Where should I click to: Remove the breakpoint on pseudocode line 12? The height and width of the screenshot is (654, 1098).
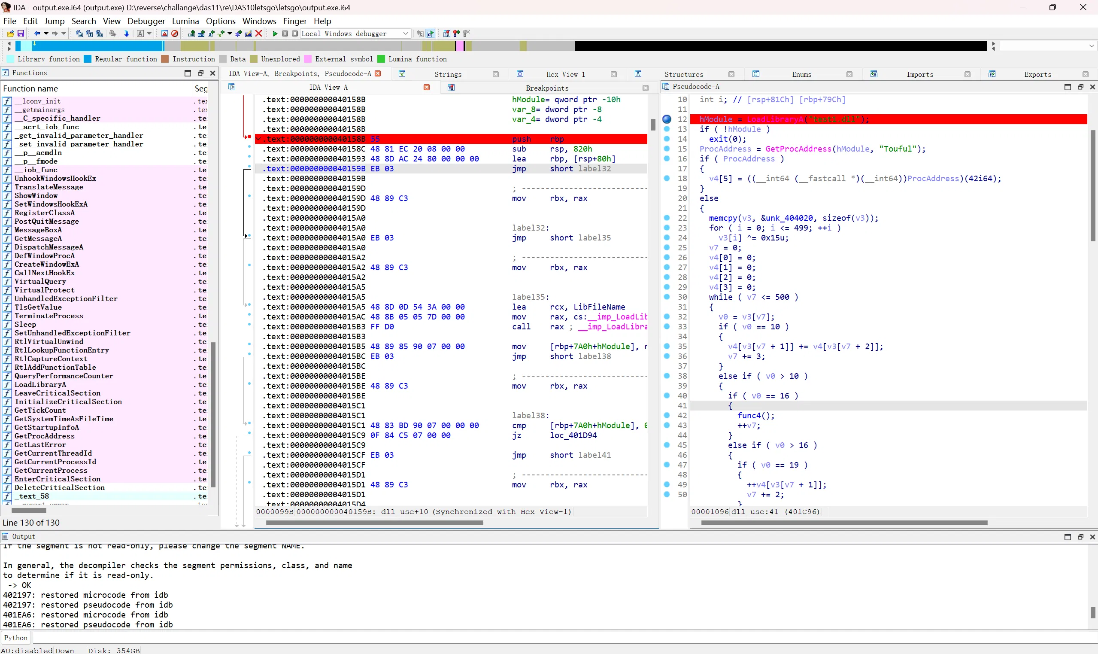[x=667, y=119]
